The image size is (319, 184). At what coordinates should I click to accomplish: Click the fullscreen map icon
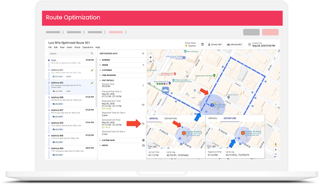151,53
